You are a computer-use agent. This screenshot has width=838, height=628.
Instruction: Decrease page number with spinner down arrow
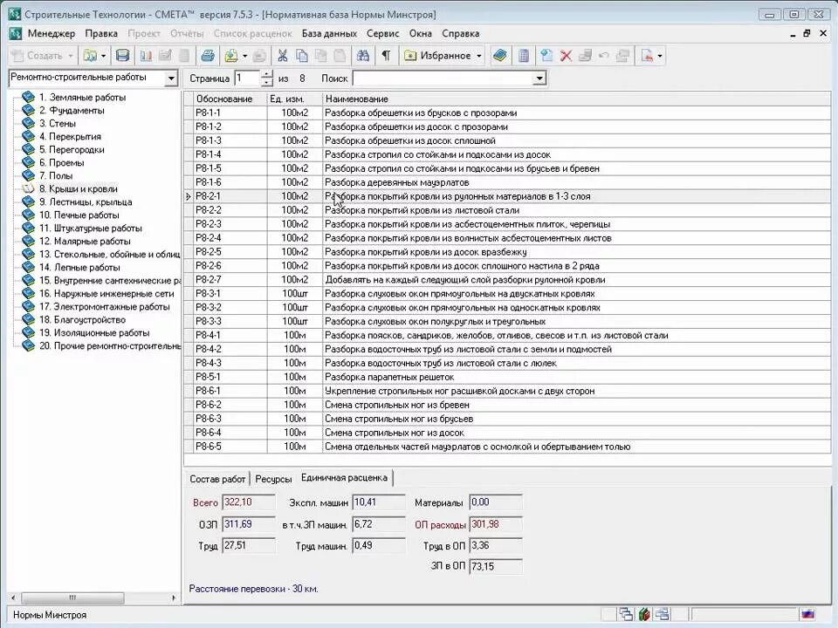(x=267, y=82)
